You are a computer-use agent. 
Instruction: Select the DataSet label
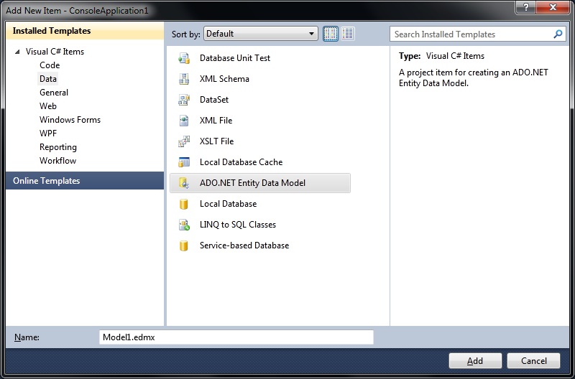click(x=213, y=100)
